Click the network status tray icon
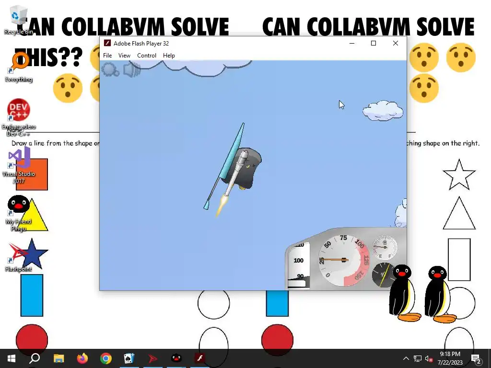Image resolution: width=491 pixels, height=368 pixels. pyautogui.click(x=418, y=358)
